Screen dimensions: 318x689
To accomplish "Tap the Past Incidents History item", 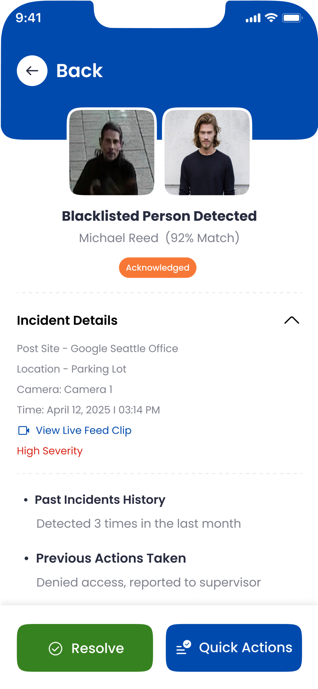I will (100, 500).
